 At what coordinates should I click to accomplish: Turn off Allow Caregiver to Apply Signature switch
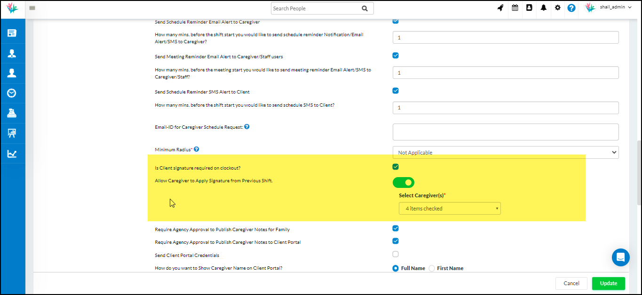(404, 182)
